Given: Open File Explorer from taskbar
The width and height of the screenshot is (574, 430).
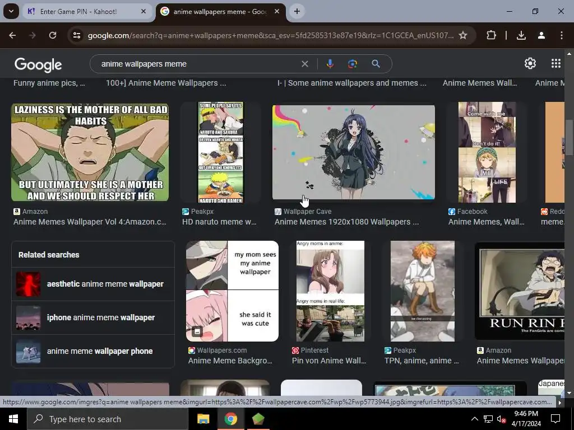Looking at the screenshot, I should coord(203,419).
